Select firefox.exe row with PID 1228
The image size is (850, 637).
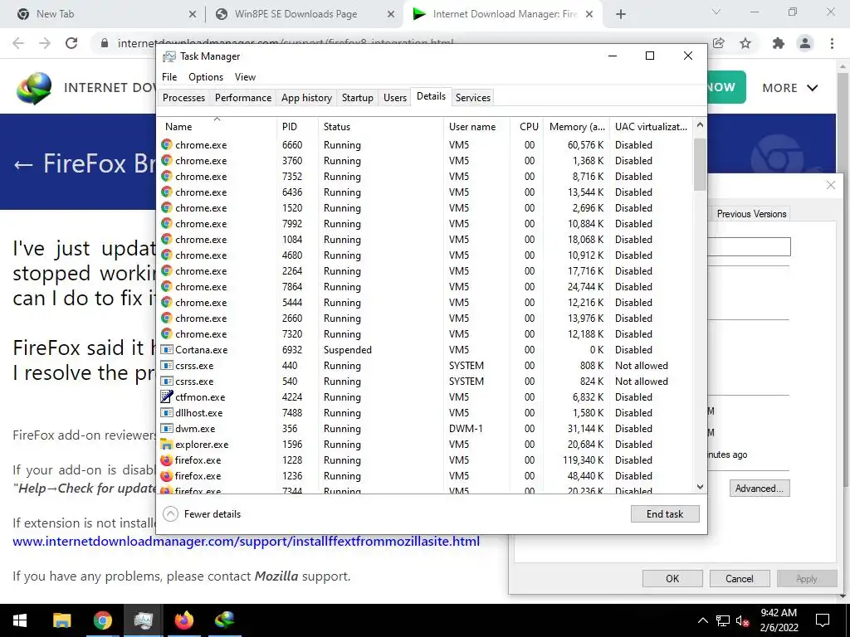tap(426, 460)
